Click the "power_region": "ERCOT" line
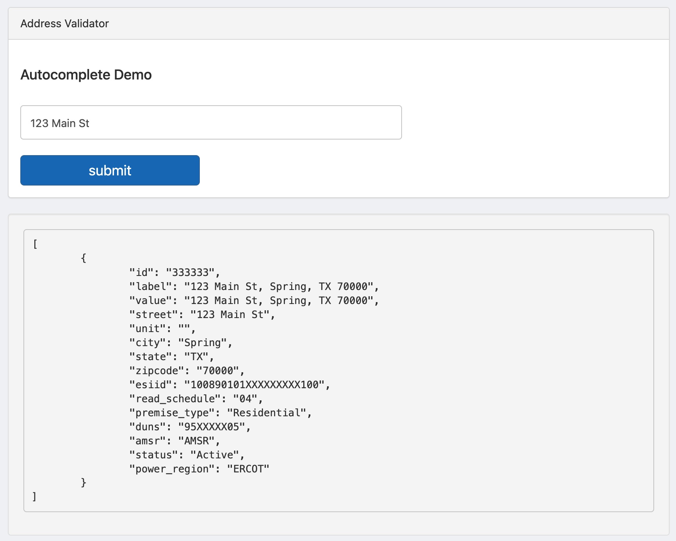The width and height of the screenshot is (676, 541). (x=199, y=469)
